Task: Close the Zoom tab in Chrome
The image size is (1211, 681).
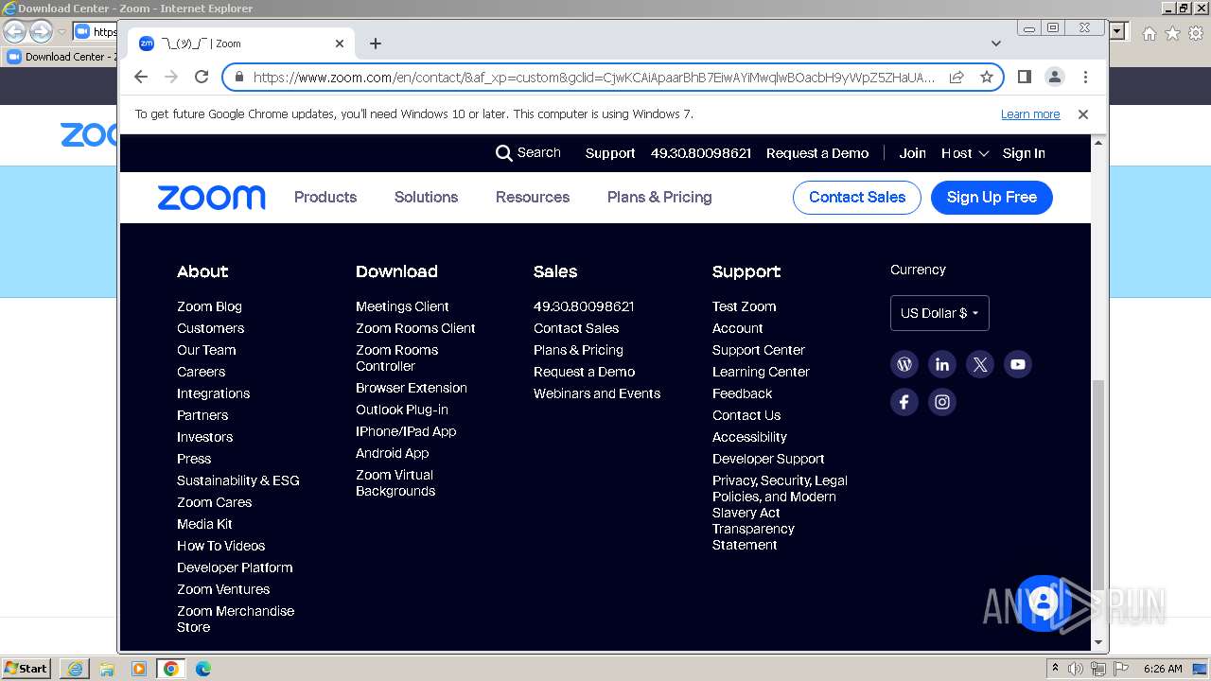Action: (x=340, y=44)
